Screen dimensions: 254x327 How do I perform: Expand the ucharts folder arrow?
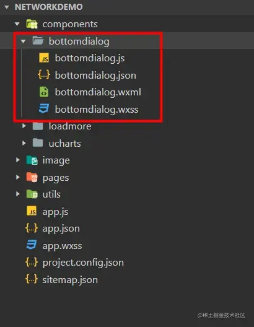click(x=24, y=143)
